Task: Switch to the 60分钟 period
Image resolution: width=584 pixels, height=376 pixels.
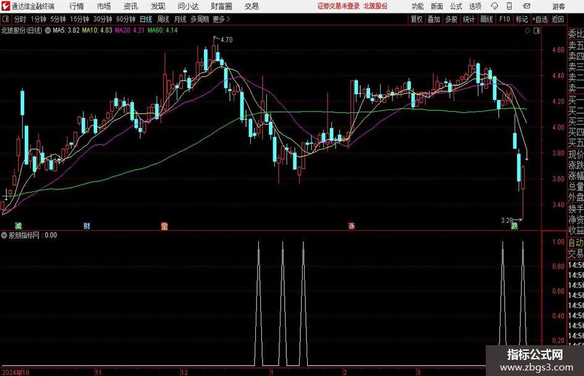Action: (126, 19)
